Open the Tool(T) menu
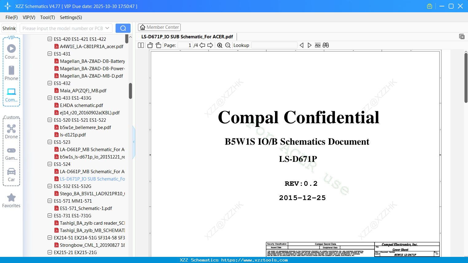468x263 pixels. [48, 17]
